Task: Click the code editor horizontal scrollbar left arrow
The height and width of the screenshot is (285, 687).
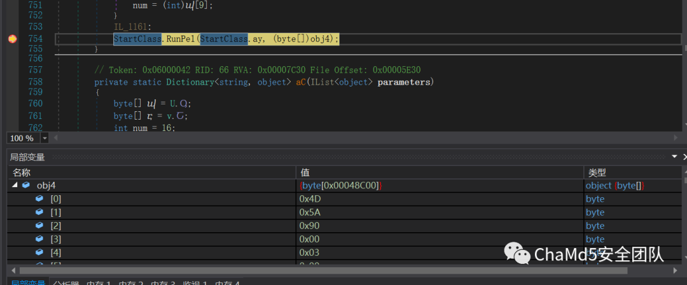Action: point(55,138)
